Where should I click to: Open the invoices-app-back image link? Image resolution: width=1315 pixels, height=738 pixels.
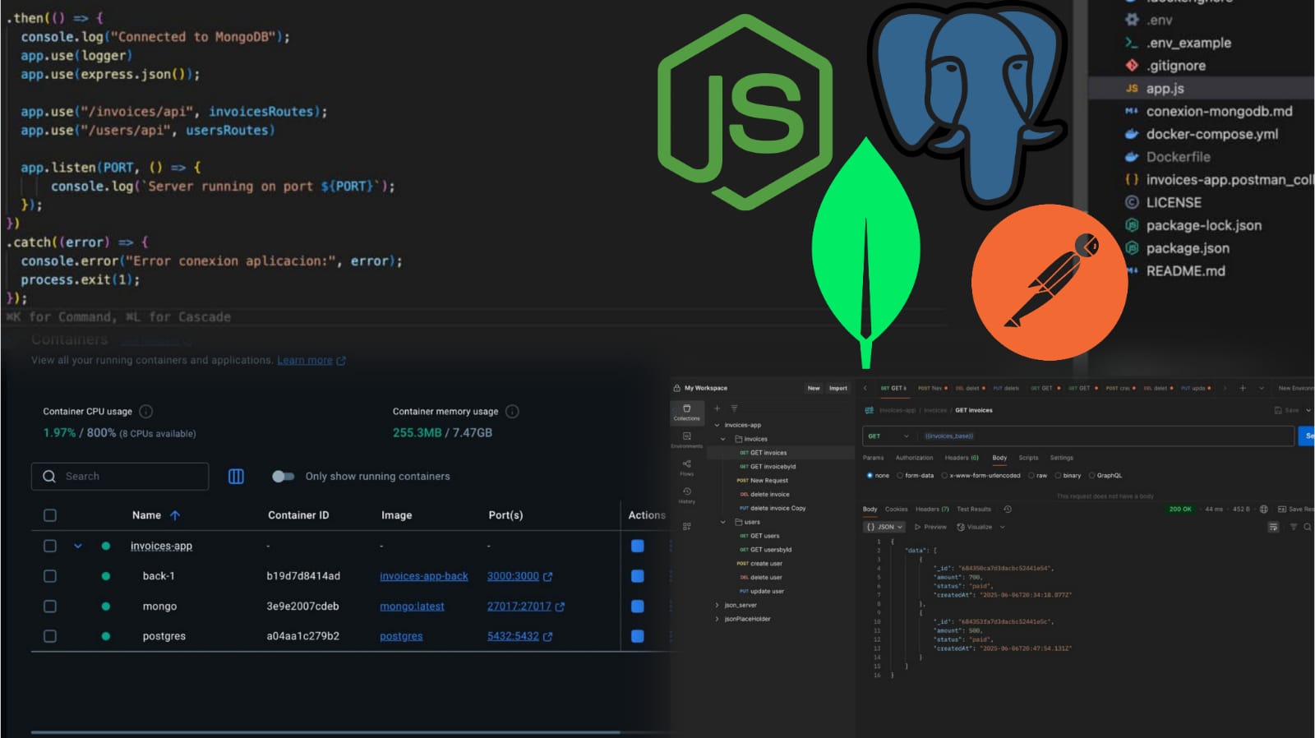click(x=423, y=576)
